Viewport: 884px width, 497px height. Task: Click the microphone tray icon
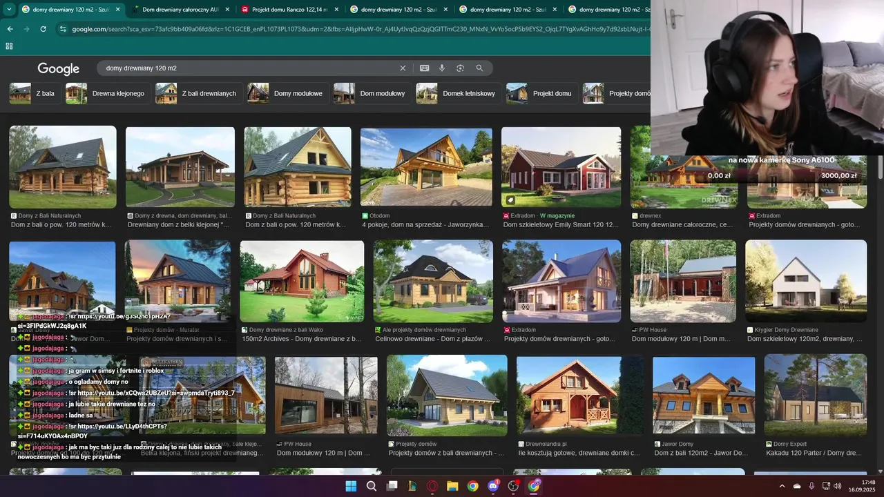(x=811, y=486)
